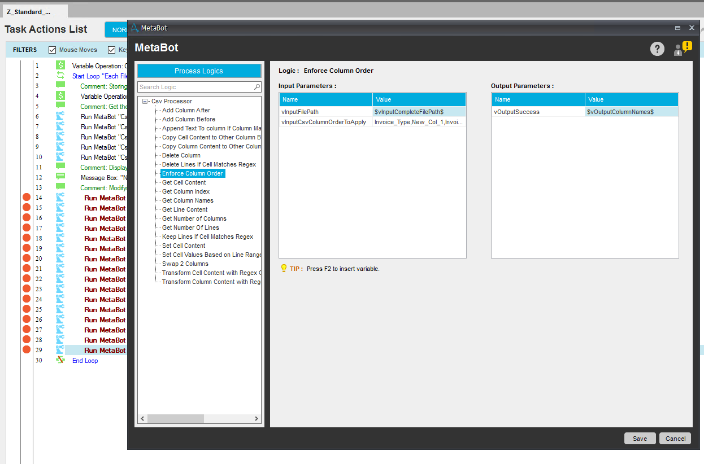
Task: Select the Get Number of Columns logic
Action: click(194, 218)
